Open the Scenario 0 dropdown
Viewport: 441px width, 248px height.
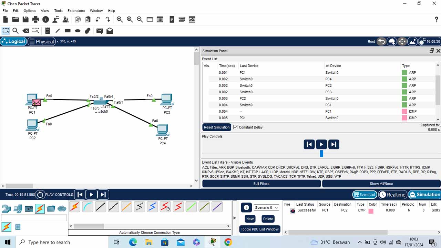[266, 208]
